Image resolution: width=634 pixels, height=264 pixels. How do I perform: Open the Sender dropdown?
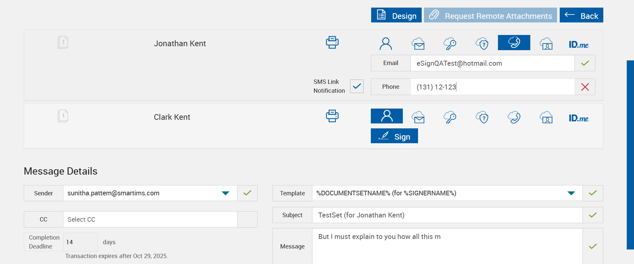[226, 193]
